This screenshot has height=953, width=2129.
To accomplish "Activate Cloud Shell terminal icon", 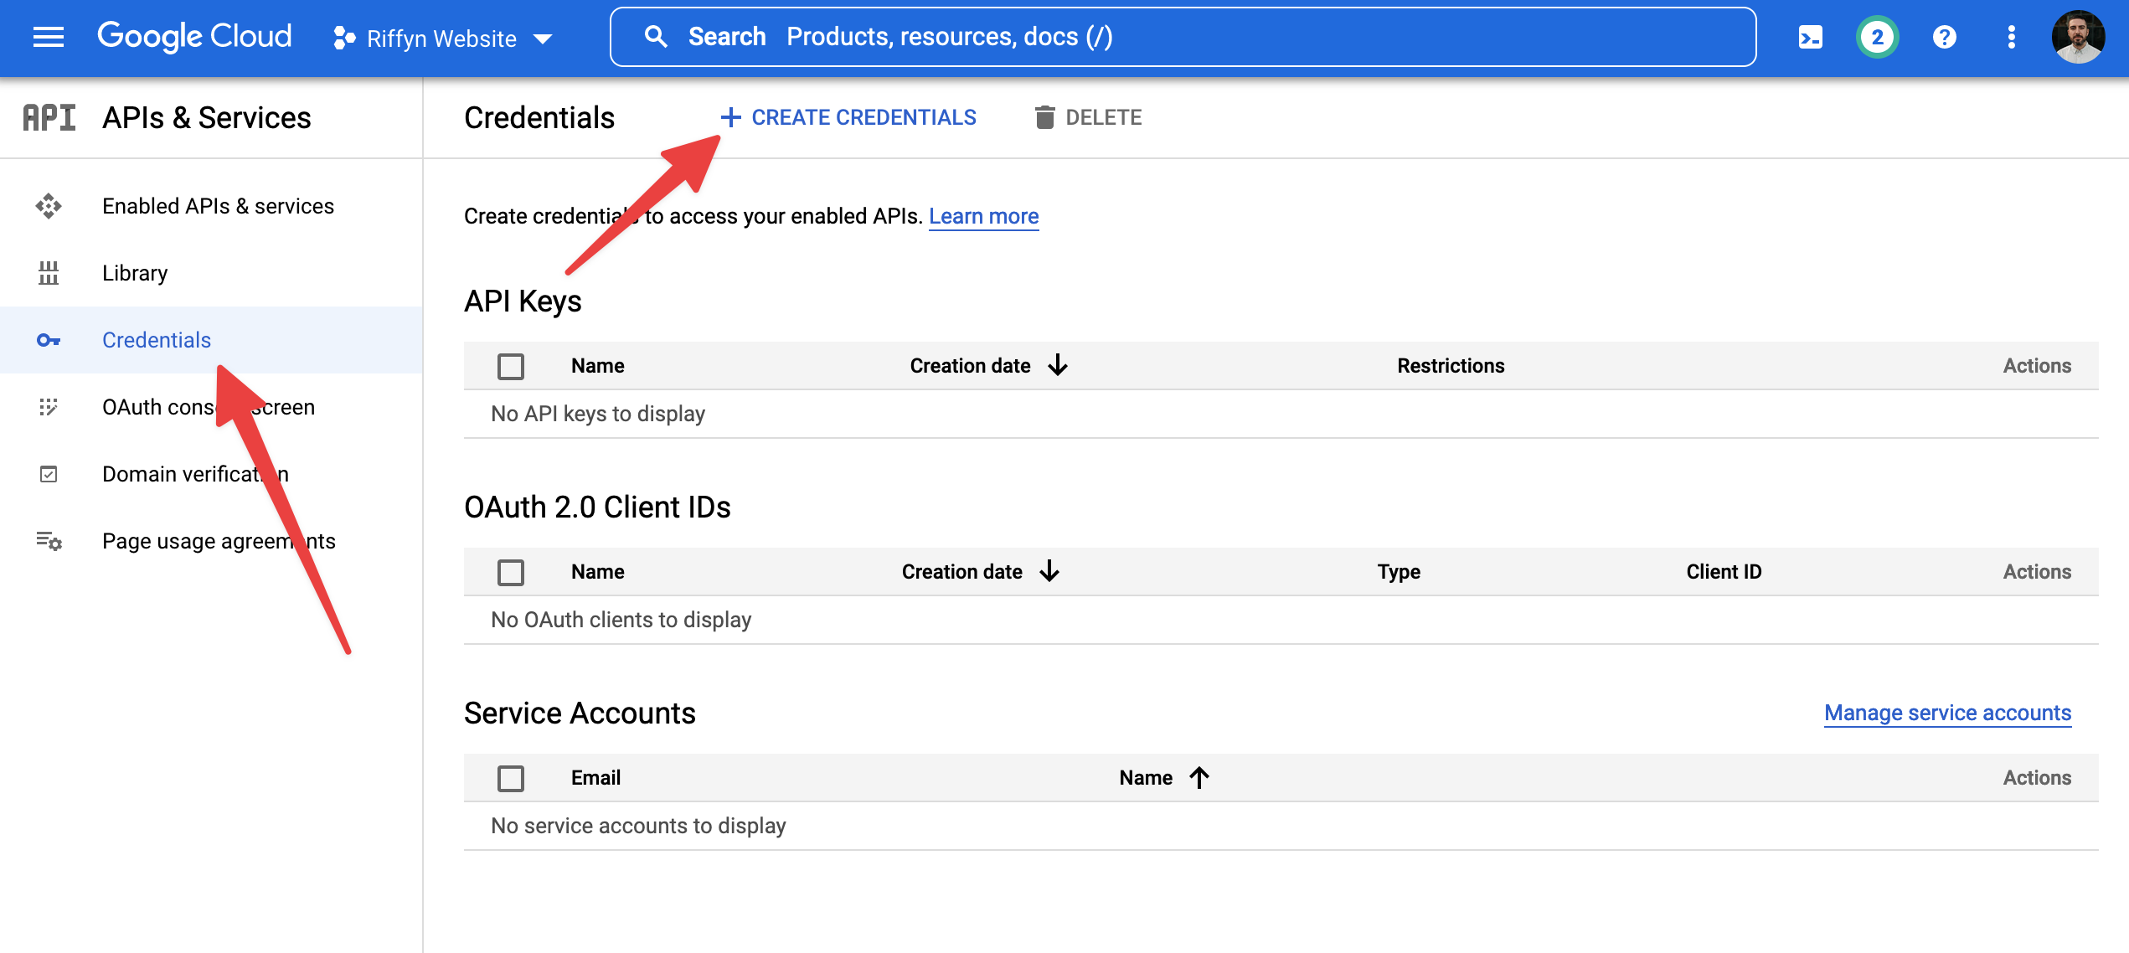I will click(1810, 37).
